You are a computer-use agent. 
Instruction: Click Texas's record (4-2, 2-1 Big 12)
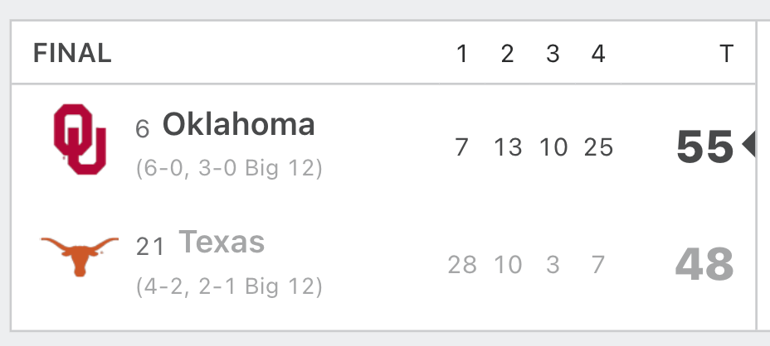pyautogui.click(x=229, y=286)
